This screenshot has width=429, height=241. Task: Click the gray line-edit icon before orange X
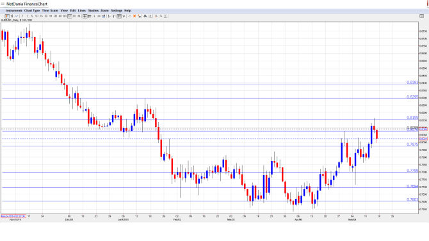(130, 17)
